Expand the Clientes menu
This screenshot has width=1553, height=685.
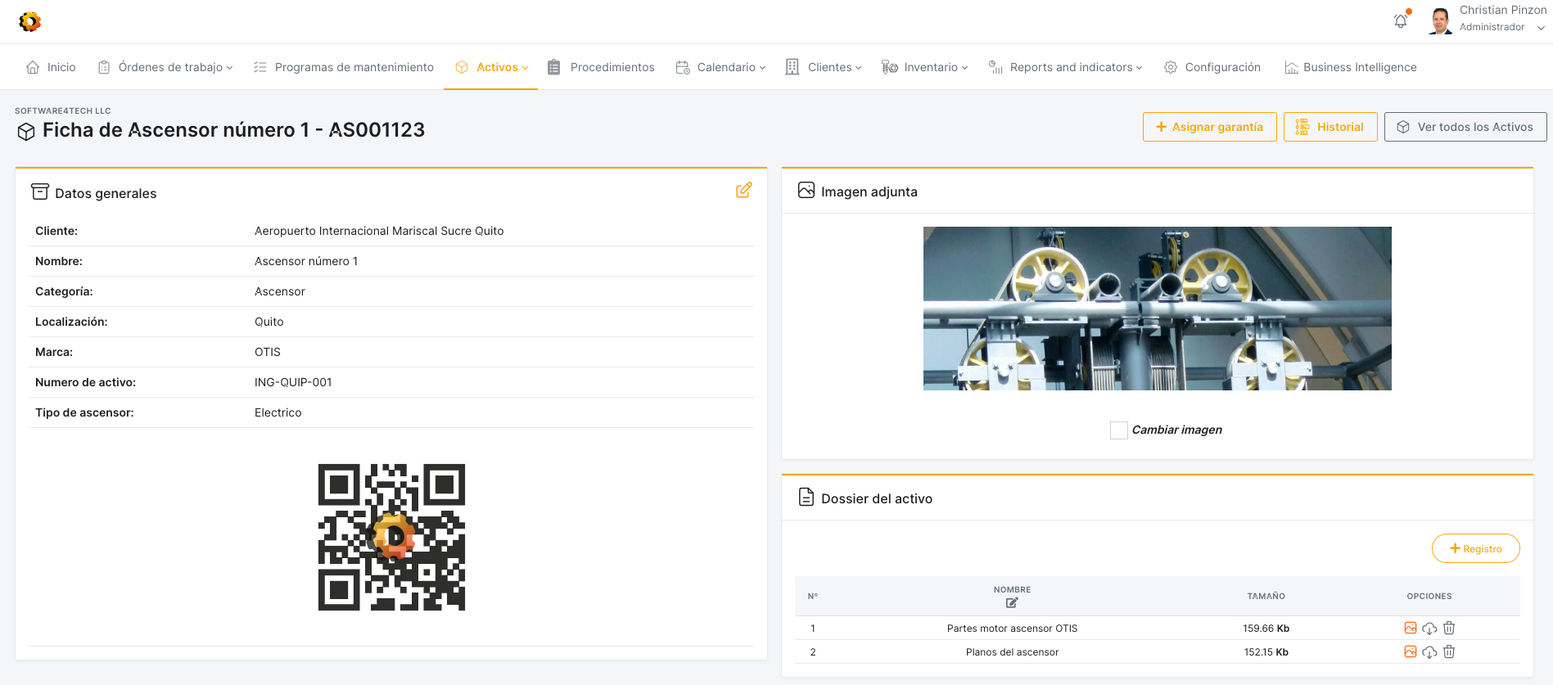823,67
